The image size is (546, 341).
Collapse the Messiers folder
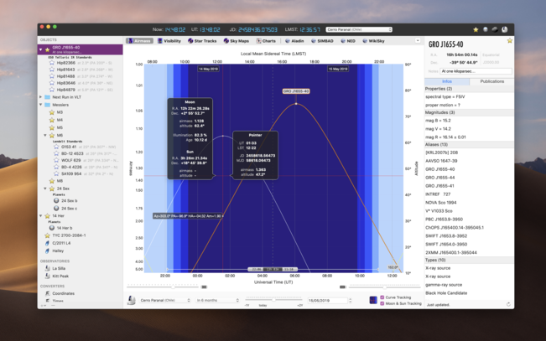[42, 104]
